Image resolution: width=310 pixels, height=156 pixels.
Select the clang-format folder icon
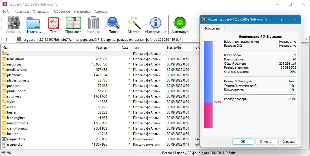pos(4,128)
